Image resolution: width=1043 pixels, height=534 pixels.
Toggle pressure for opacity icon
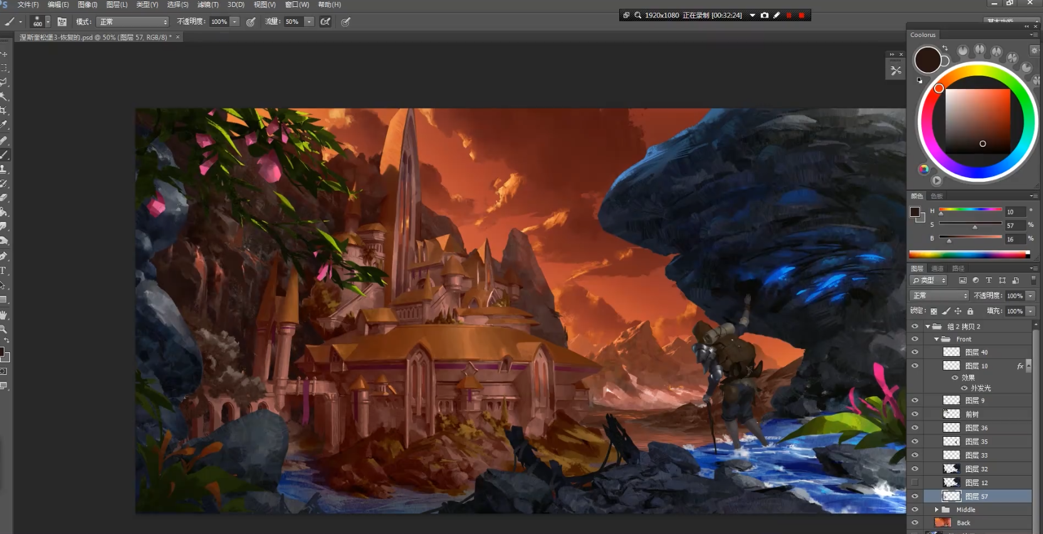tap(251, 21)
